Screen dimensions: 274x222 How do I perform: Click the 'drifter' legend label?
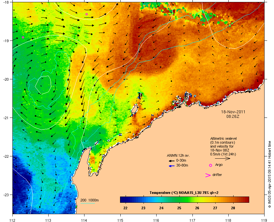click(217, 175)
